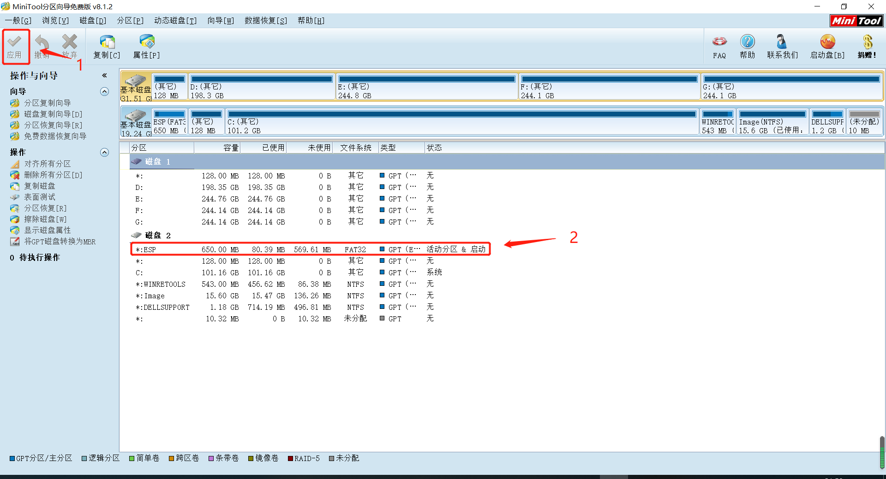
Task: Sort by the Status (状态) column header
Action: point(654,148)
